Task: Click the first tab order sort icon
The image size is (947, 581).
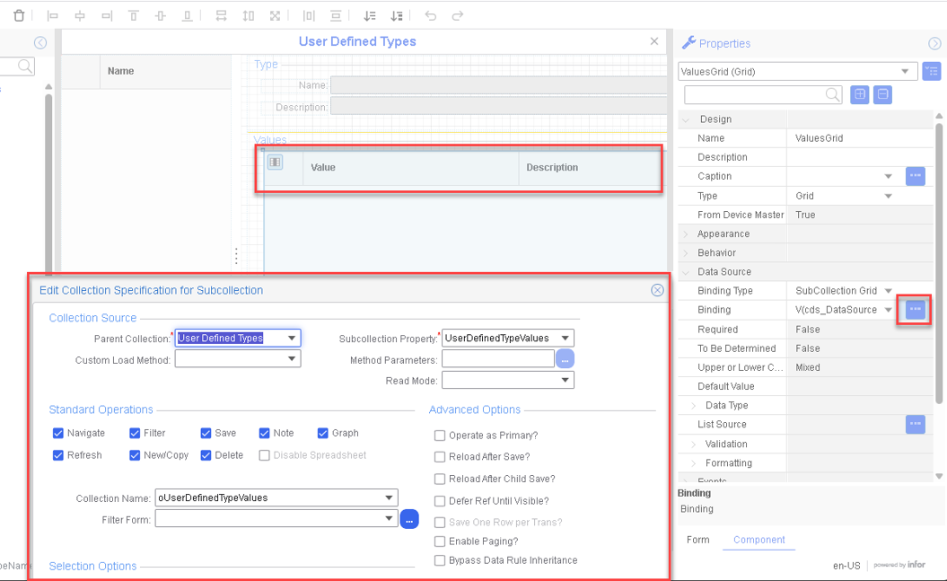Action: (370, 15)
